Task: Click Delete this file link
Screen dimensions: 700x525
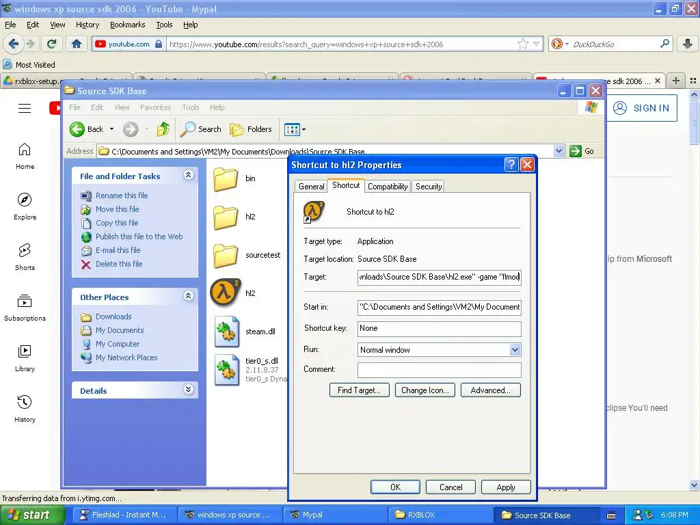Action: (119, 264)
